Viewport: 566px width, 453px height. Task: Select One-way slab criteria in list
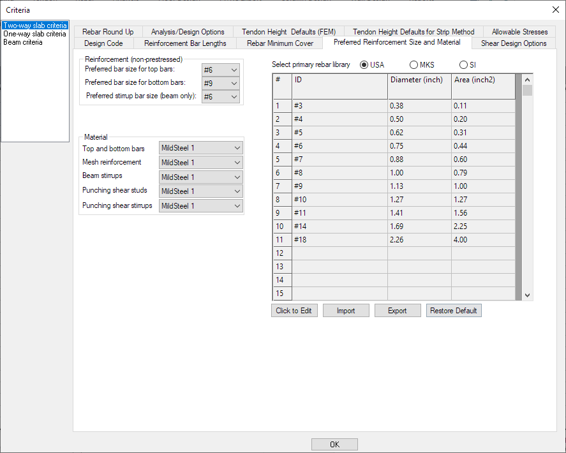pos(34,34)
